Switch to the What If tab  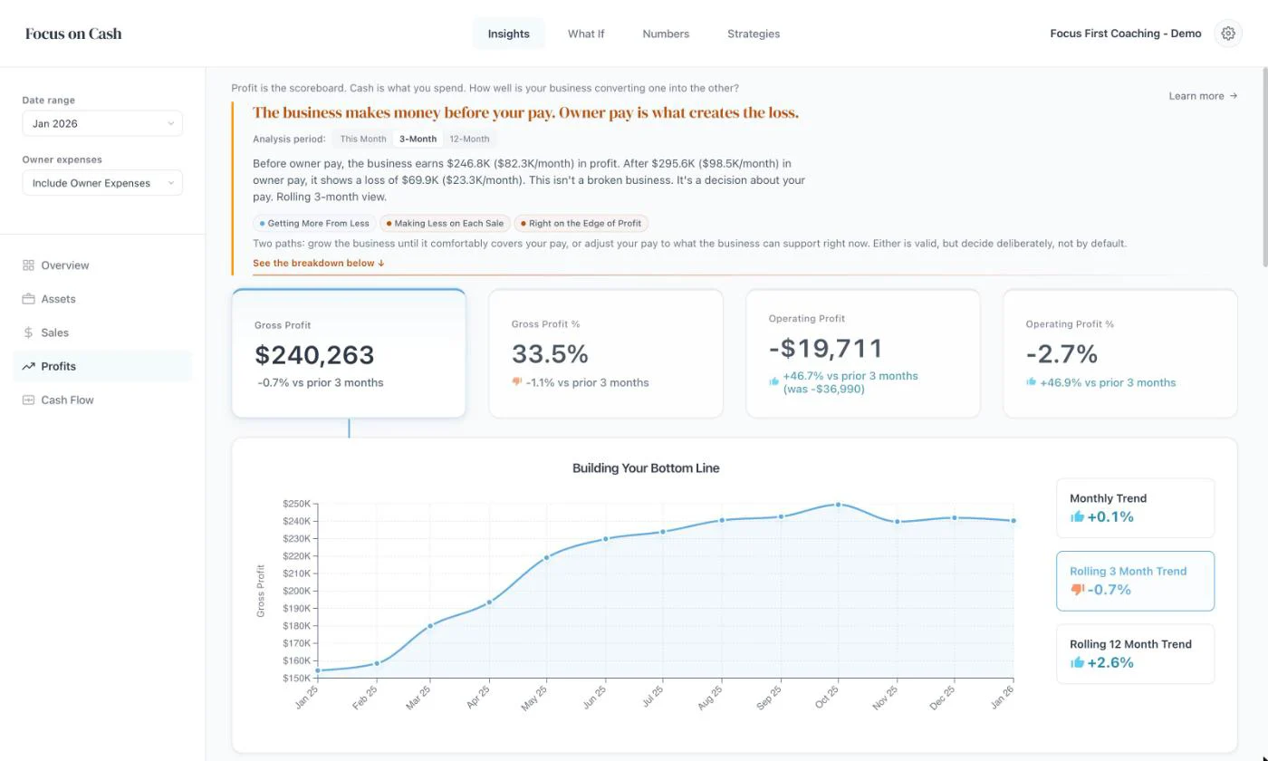[x=586, y=34]
